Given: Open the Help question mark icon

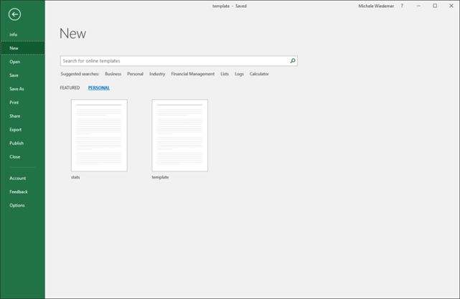Looking at the screenshot, I should tap(402, 6).
